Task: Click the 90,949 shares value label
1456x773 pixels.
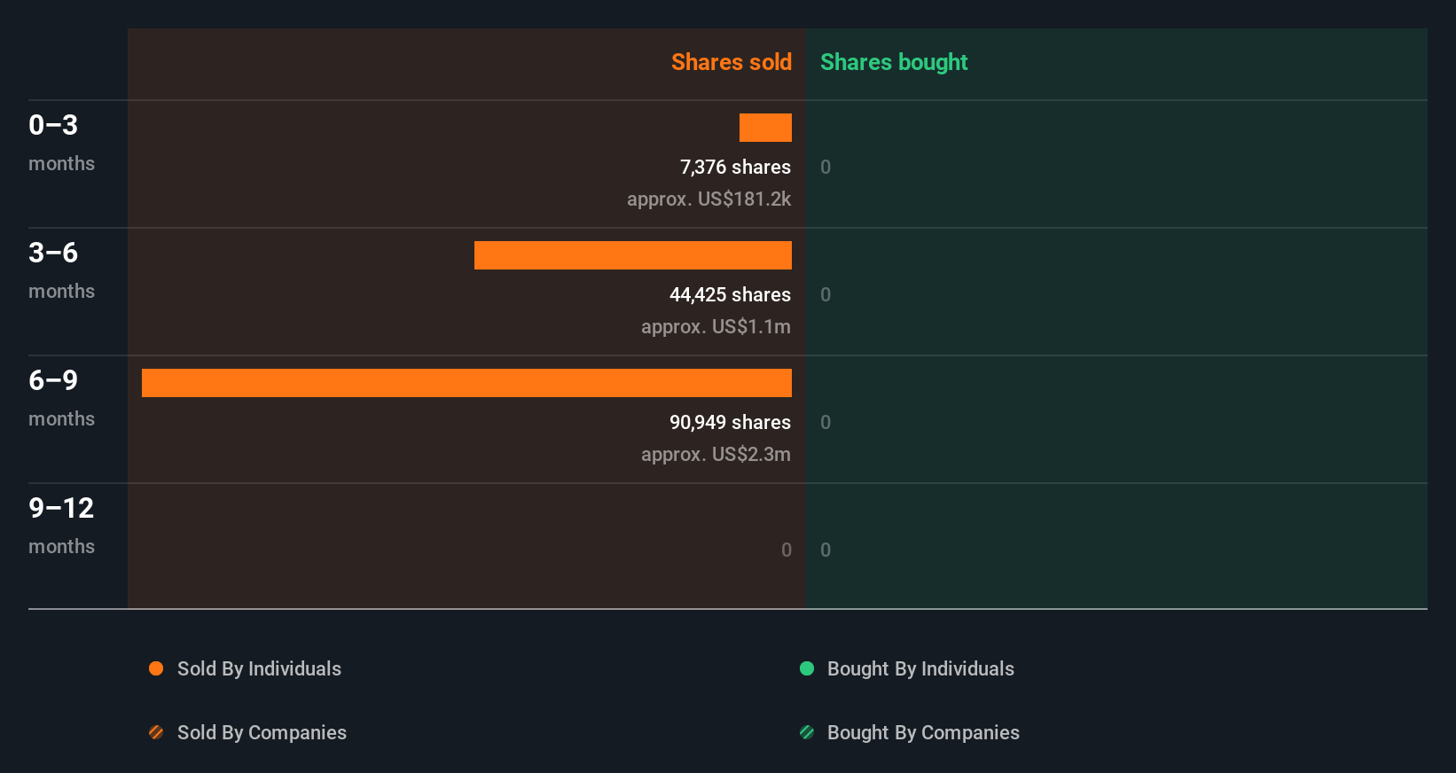Action: click(730, 422)
